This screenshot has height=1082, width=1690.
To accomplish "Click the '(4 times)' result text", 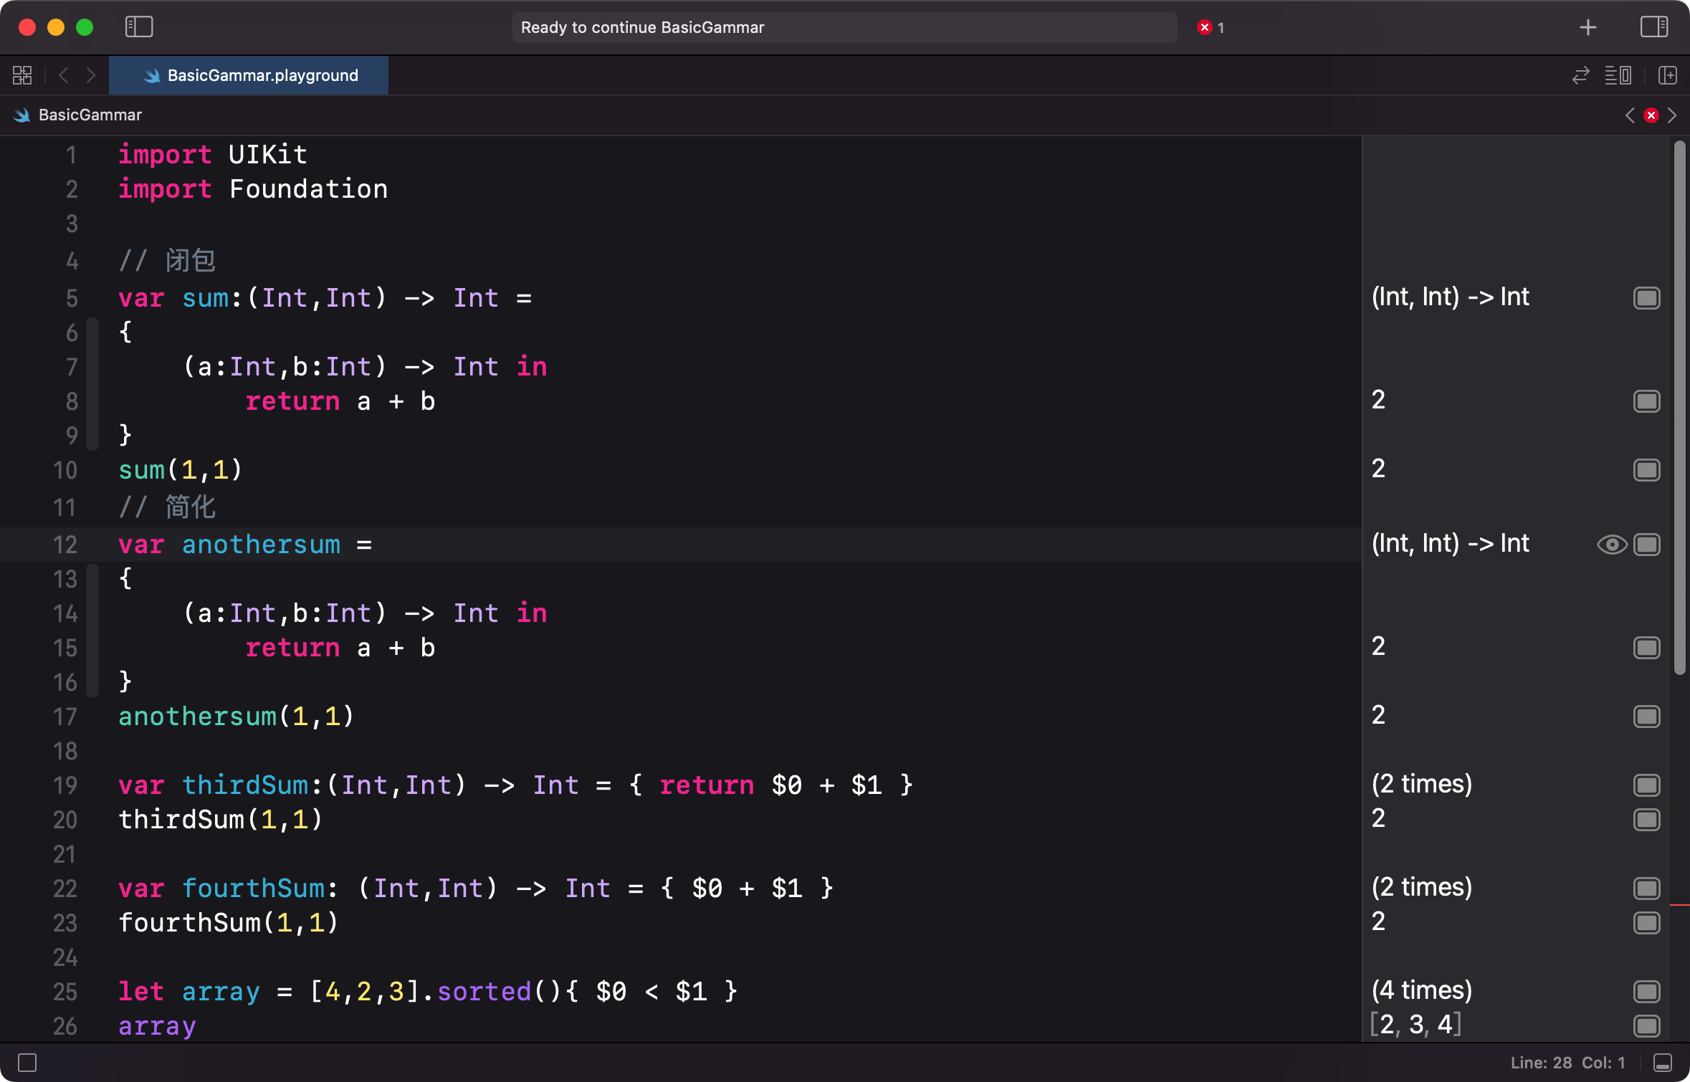I will tap(1422, 990).
